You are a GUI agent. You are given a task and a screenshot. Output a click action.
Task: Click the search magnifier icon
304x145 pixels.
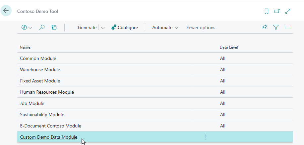[42, 27]
